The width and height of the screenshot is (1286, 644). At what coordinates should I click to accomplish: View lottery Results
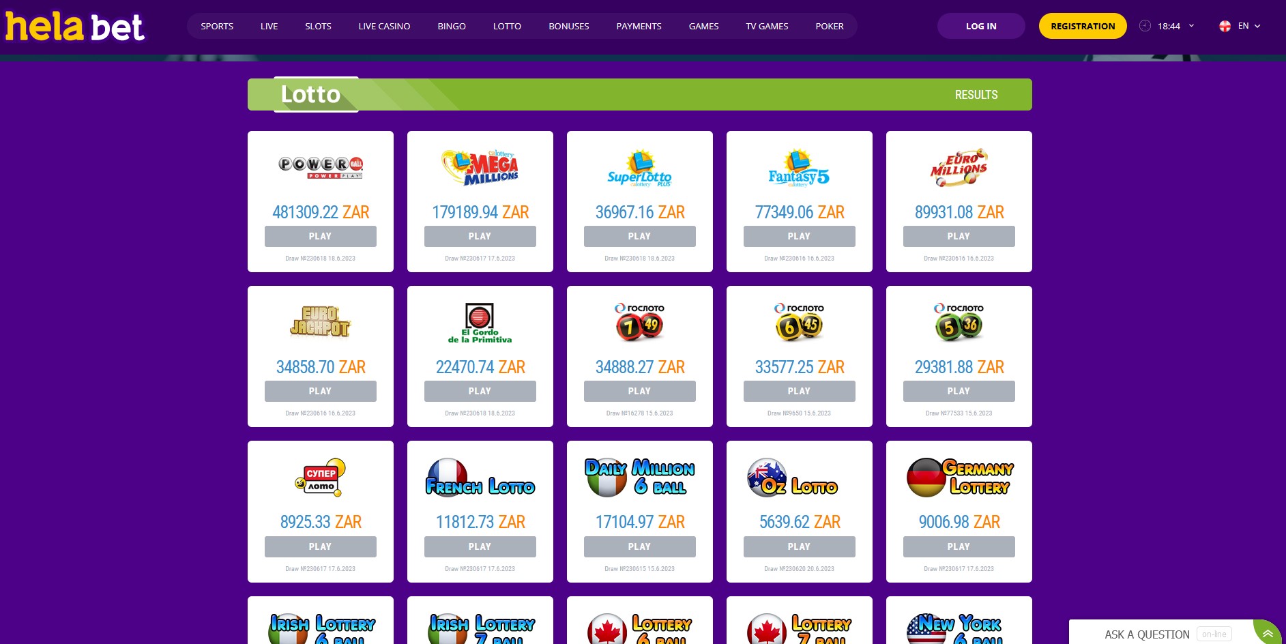(x=976, y=95)
